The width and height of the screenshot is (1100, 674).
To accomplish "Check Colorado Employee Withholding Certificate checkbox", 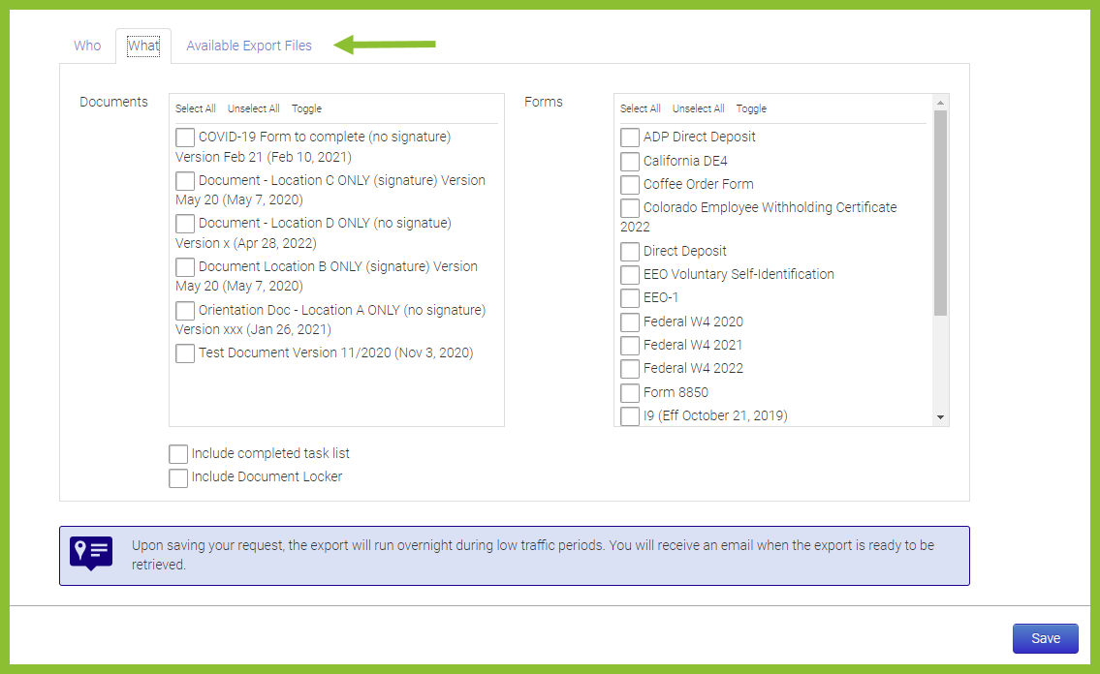I will (x=630, y=208).
